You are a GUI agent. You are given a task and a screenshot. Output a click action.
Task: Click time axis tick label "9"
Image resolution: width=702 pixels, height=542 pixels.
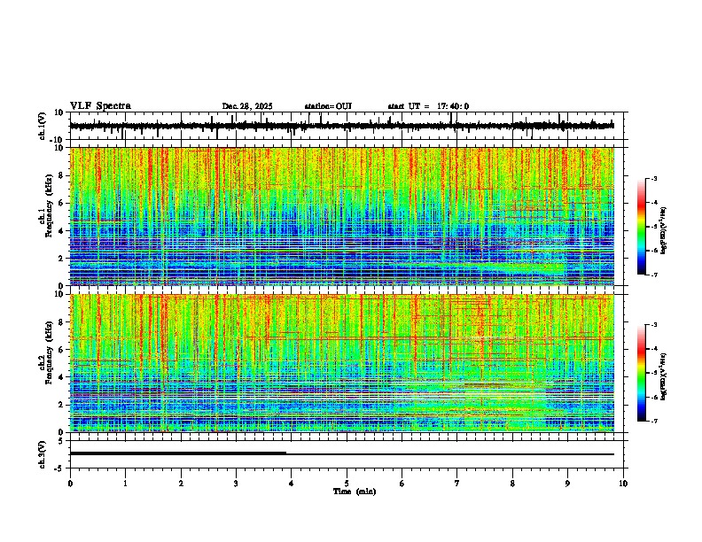pyautogui.click(x=567, y=483)
